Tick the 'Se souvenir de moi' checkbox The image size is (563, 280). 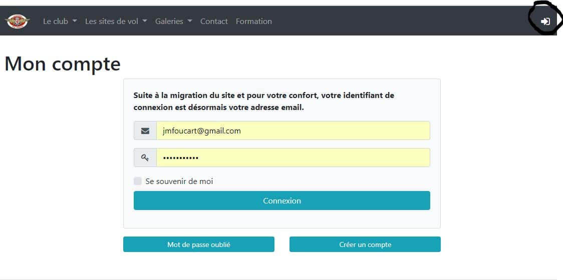coord(138,181)
